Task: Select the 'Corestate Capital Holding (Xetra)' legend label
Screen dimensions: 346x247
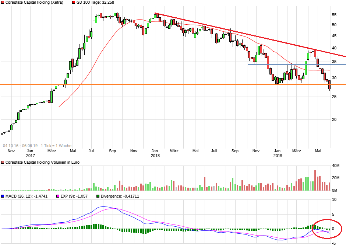Action: pos(34,3)
